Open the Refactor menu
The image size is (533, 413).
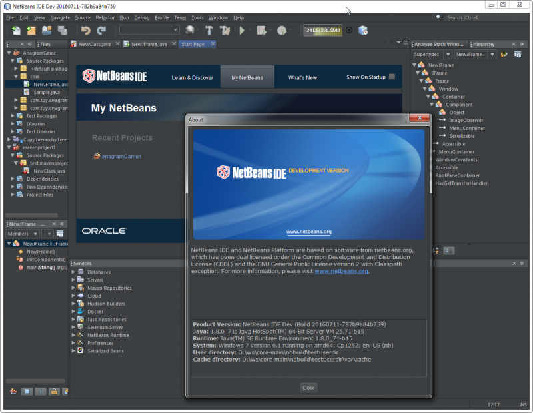(x=105, y=17)
